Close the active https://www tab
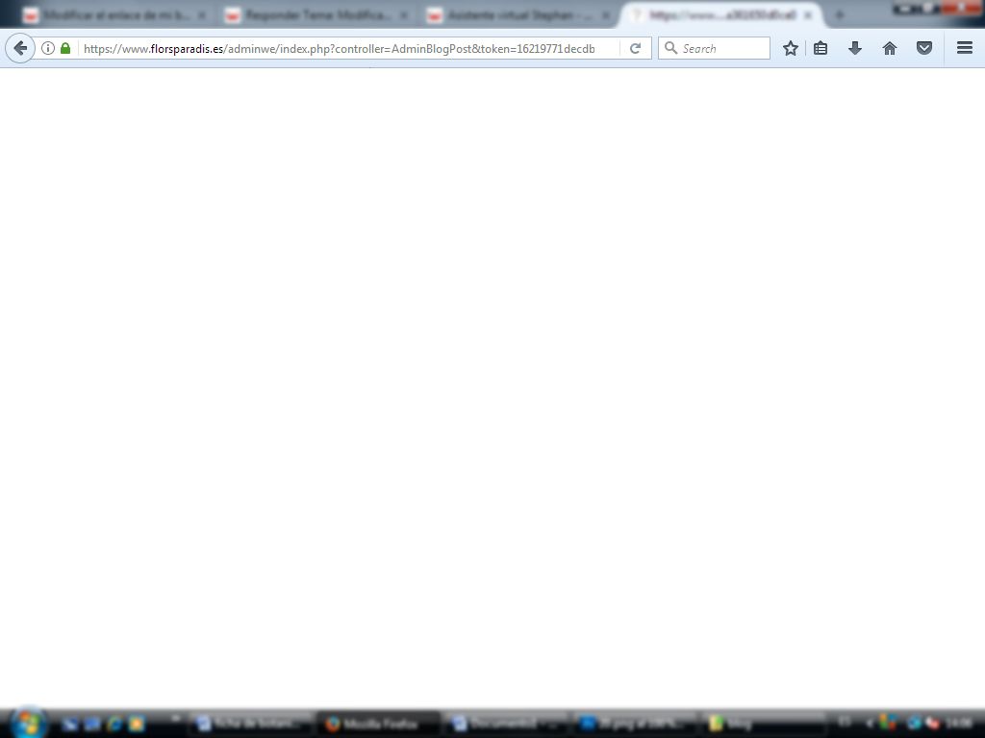The width and height of the screenshot is (985, 738). (x=808, y=15)
